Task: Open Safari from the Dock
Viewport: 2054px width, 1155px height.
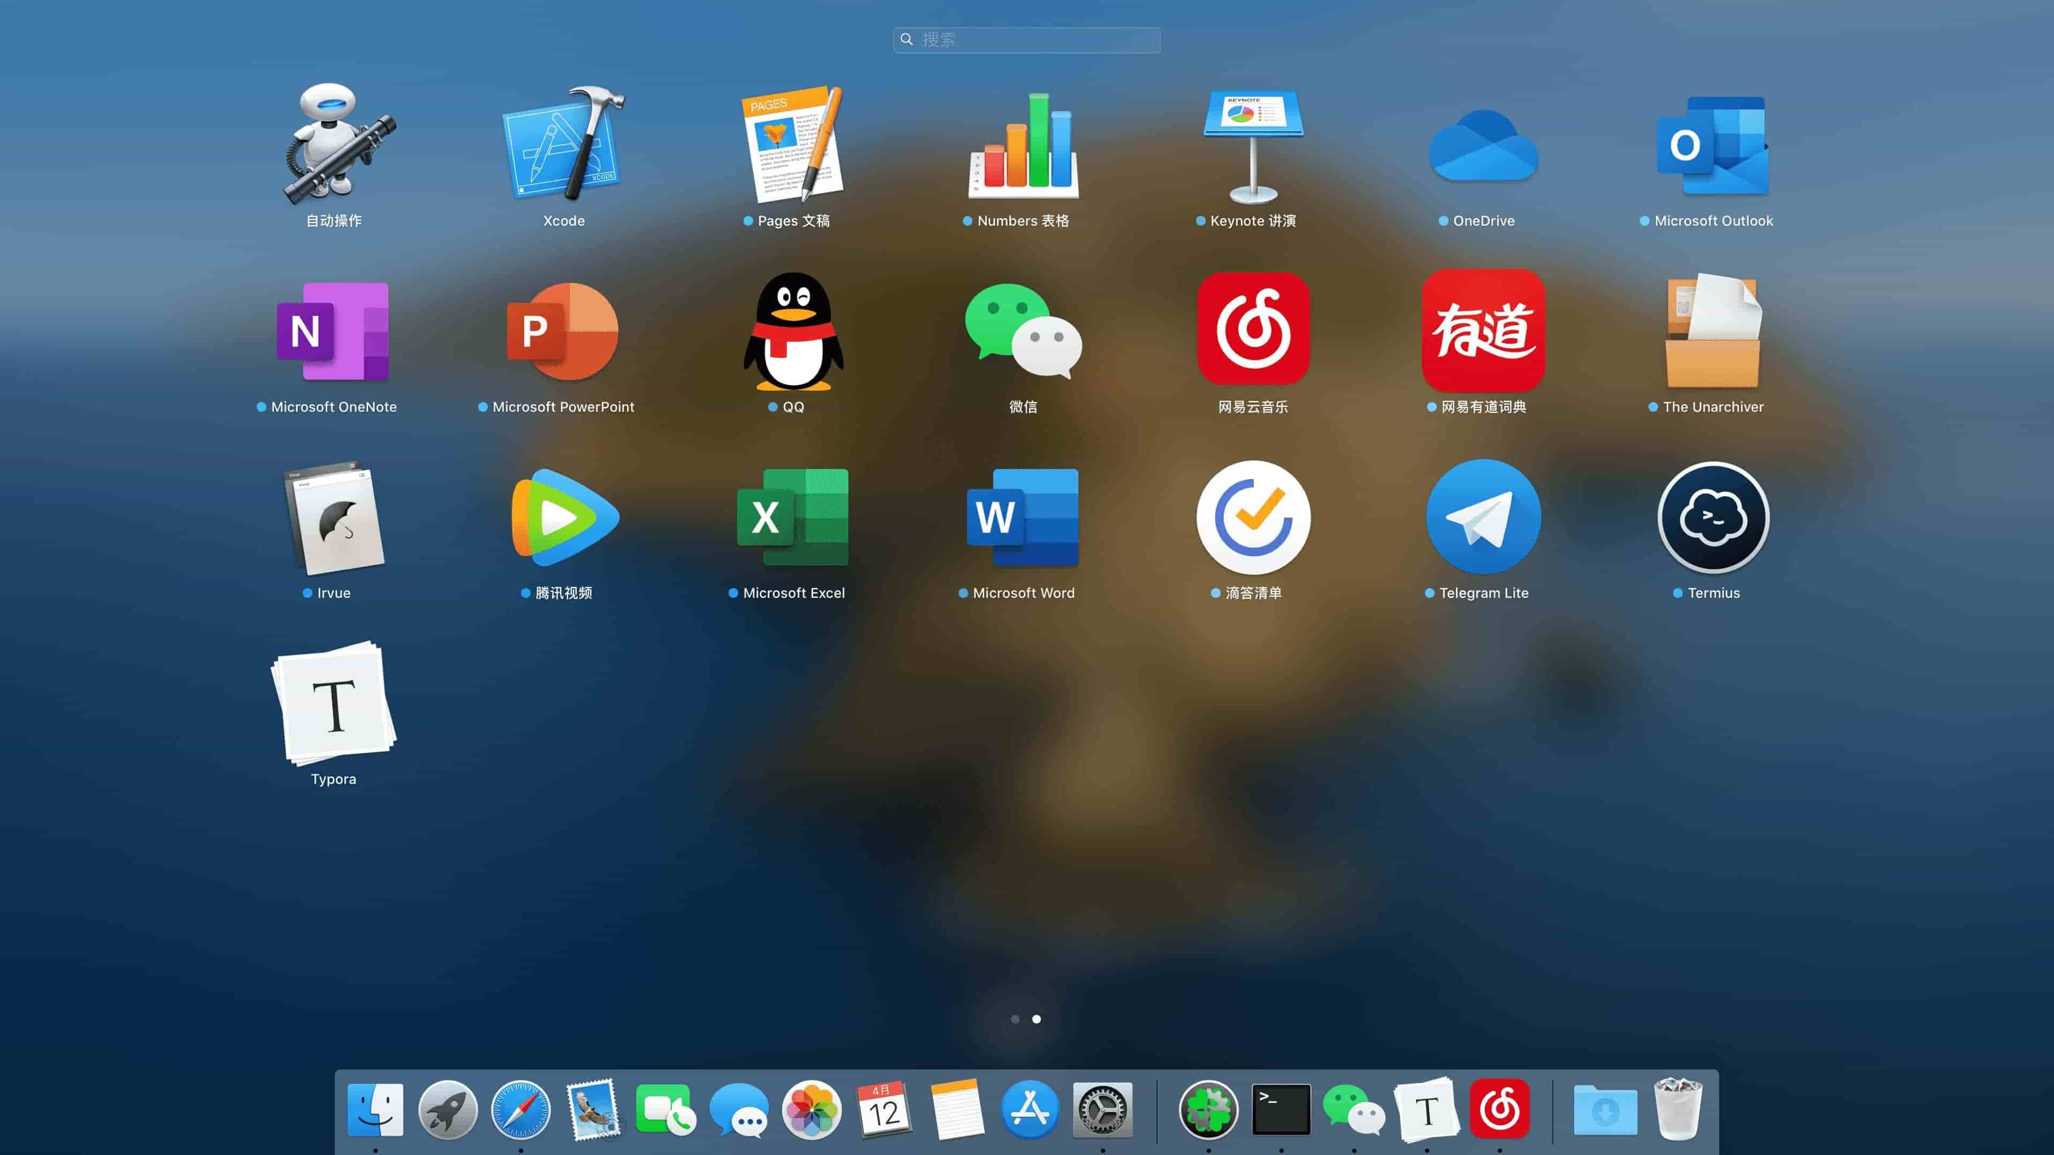Action: coord(520,1109)
